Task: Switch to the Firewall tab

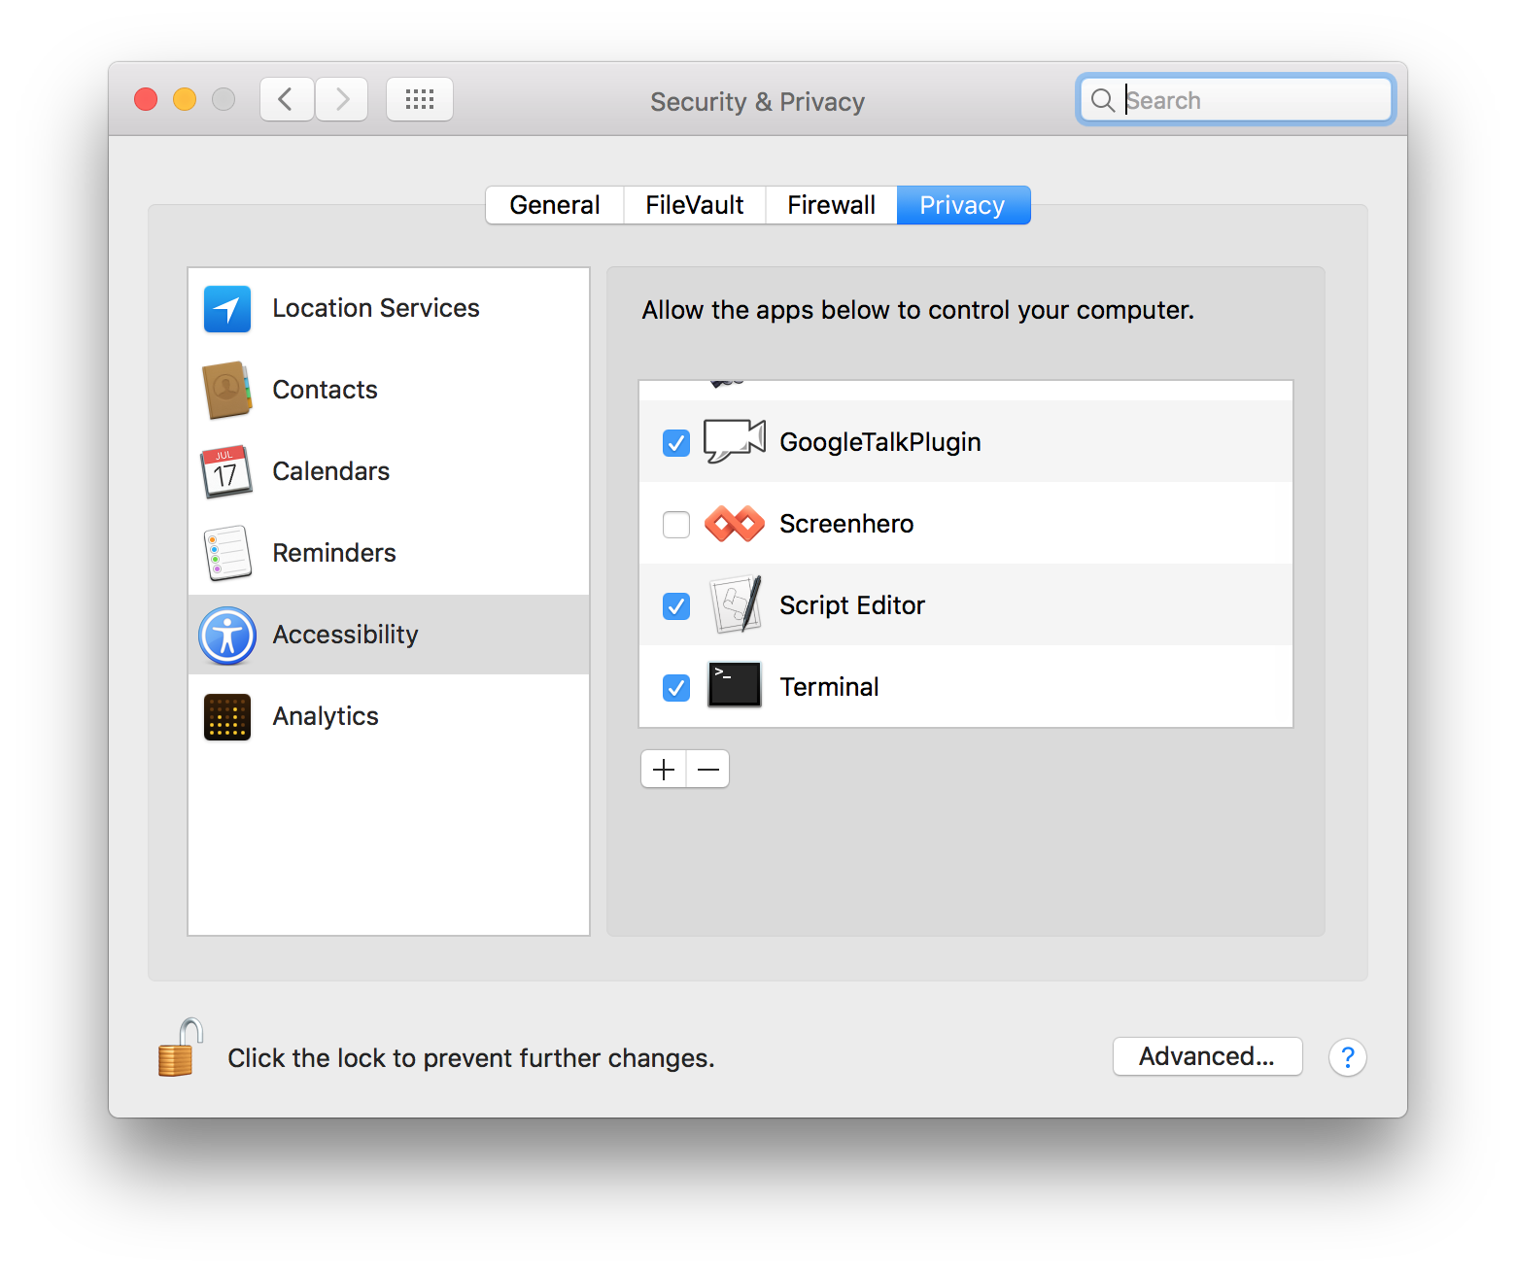Action: click(x=832, y=205)
